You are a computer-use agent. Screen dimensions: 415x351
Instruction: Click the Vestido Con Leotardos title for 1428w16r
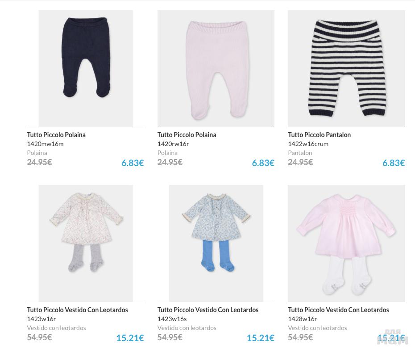pos(338,310)
